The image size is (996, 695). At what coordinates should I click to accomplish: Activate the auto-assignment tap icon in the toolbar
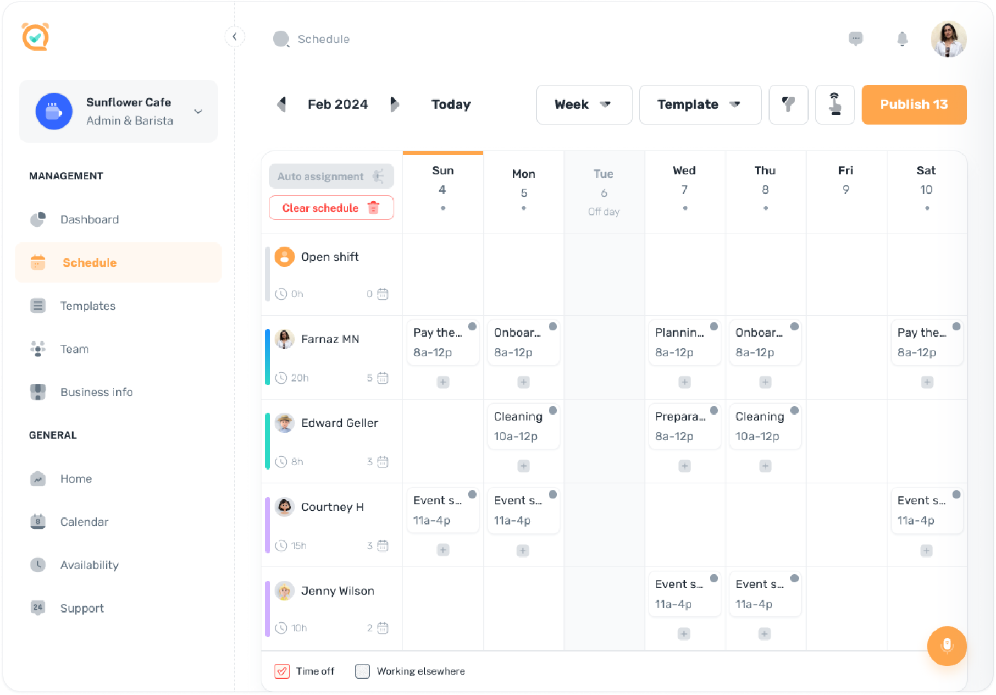pos(834,104)
